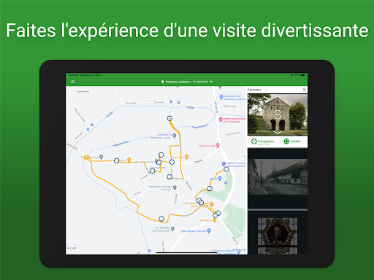Tap the Kachelofen shop pin

tap(221, 97)
